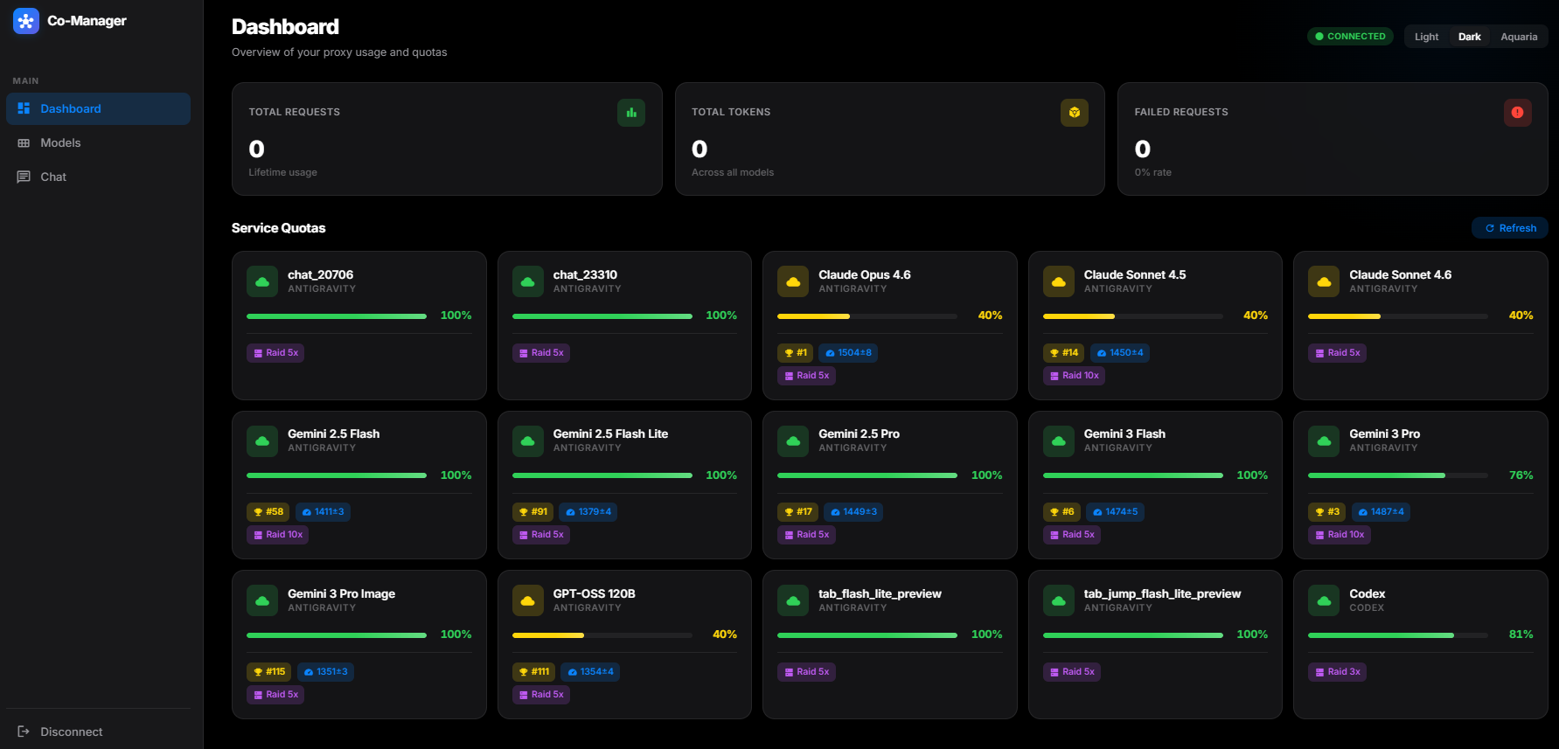Click the Gemini 3 Pro cloud icon

[1324, 441]
